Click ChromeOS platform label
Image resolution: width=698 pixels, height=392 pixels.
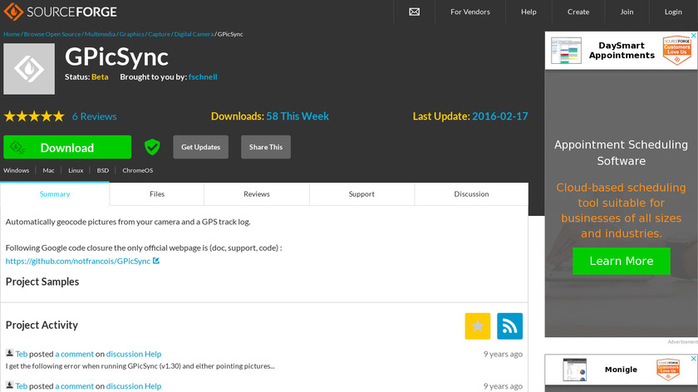tap(138, 170)
